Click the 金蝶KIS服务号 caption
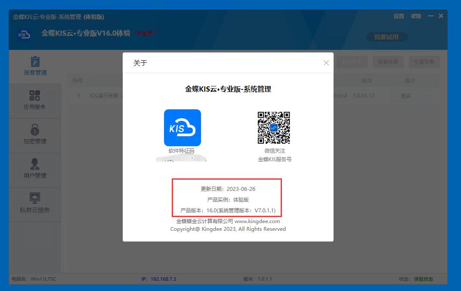This screenshot has width=461, height=291. [x=275, y=159]
